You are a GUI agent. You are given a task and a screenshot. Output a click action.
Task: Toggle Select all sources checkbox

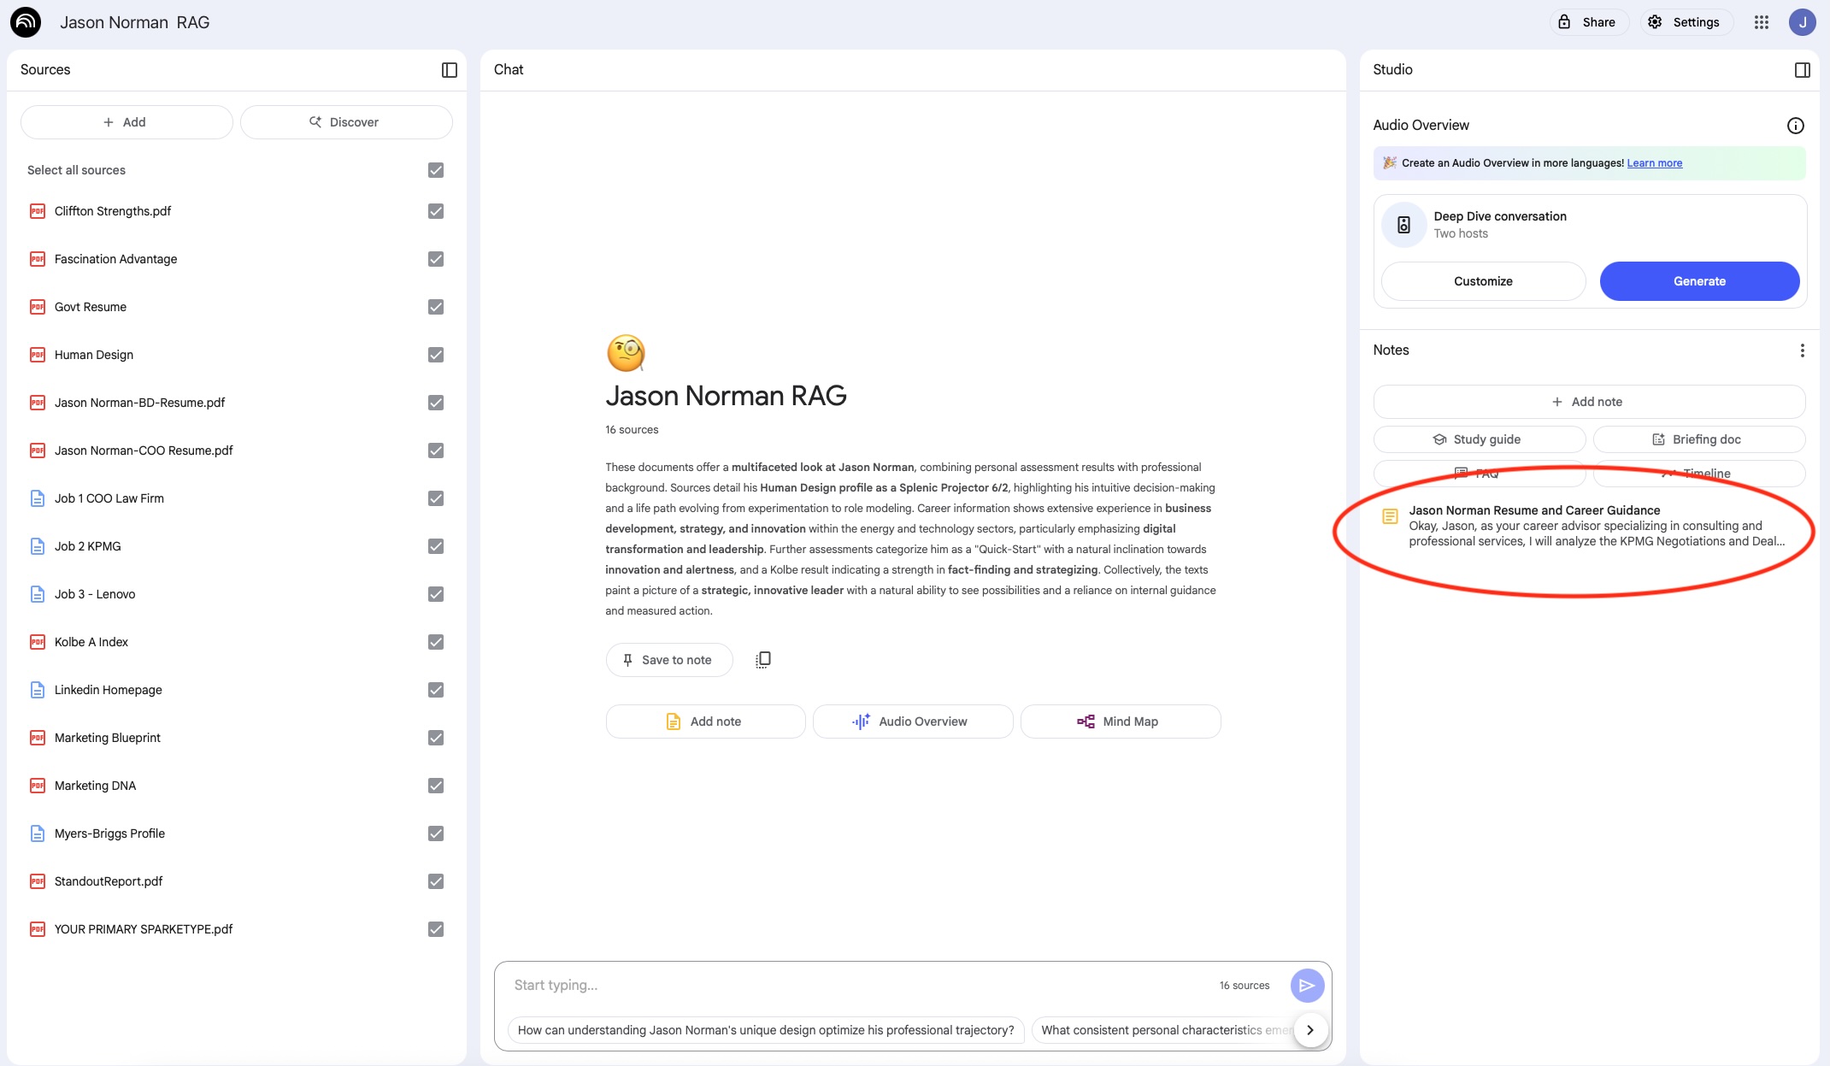click(x=436, y=170)
